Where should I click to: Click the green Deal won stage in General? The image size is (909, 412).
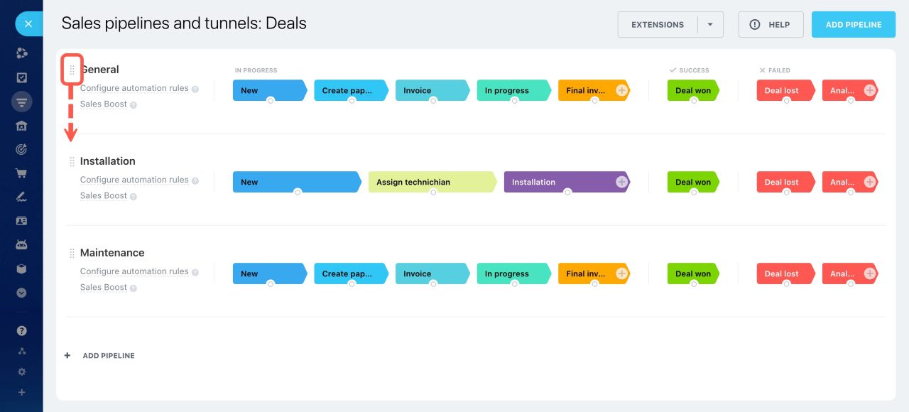[692, 90]
